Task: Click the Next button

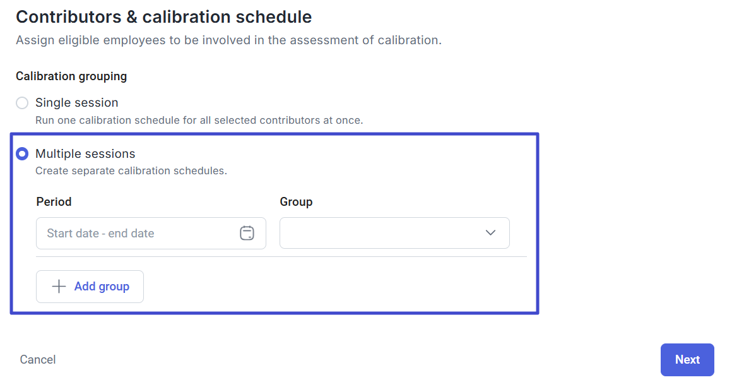Action: pyautogui.click(x=687, y=360)
